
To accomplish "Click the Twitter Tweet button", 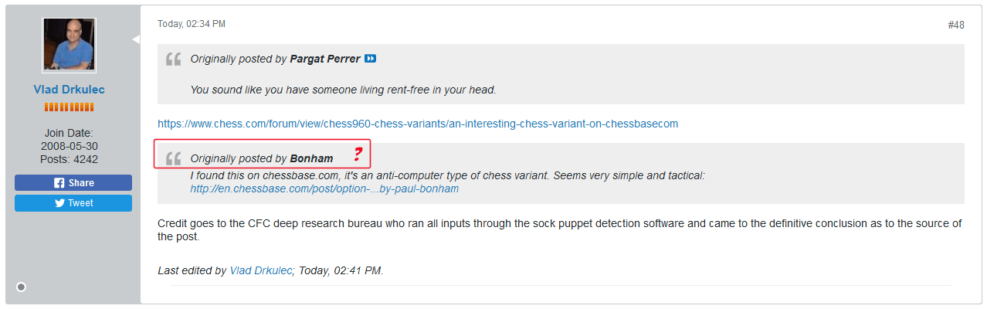I will [x=73, y=203].
